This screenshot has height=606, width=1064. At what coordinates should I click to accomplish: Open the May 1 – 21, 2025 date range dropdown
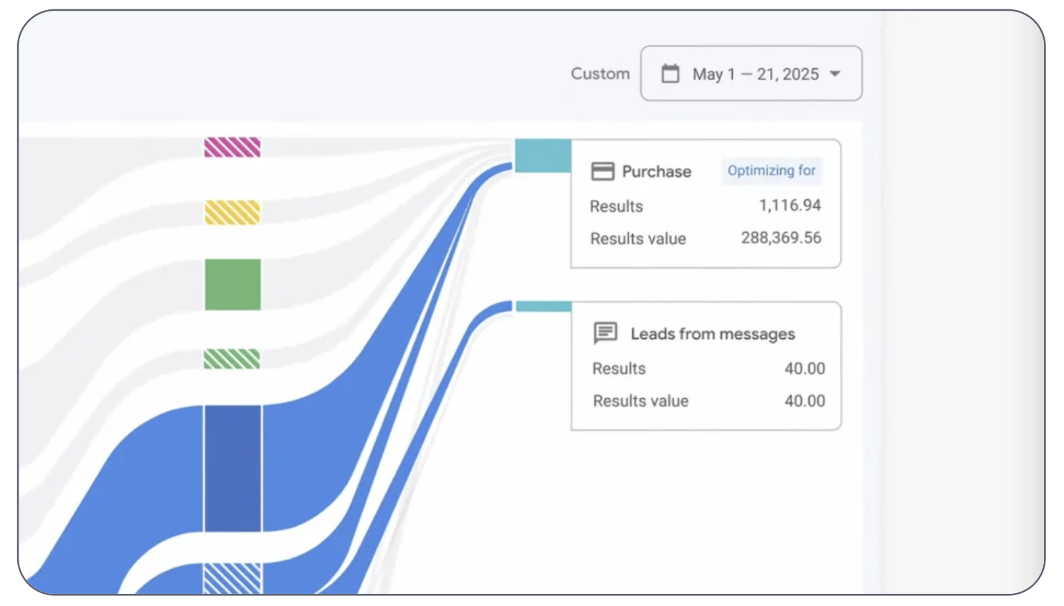pos(751,74)
